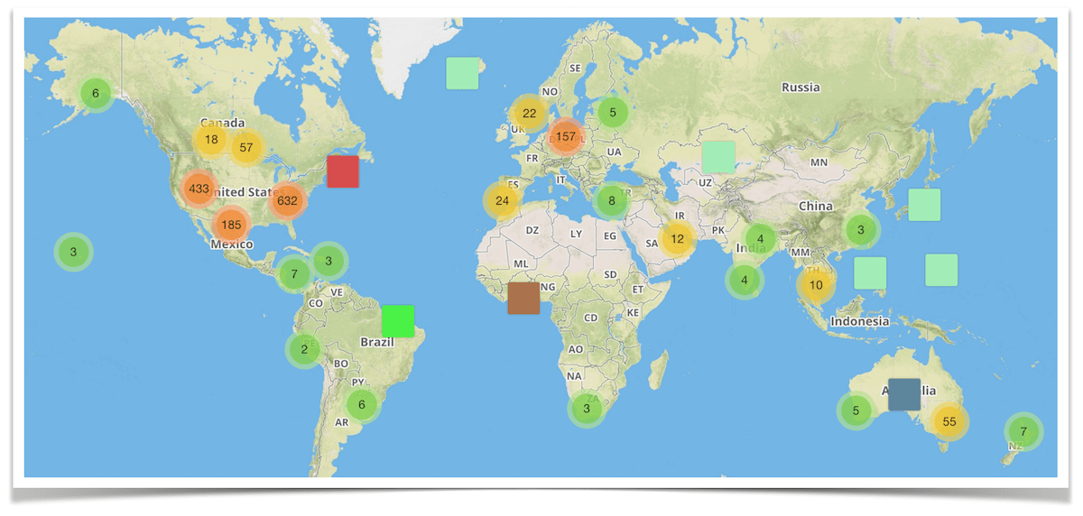This screenshot has width=1083, height=516.
Task: Click the bright green square over Brazil
Action: [398, 321]
